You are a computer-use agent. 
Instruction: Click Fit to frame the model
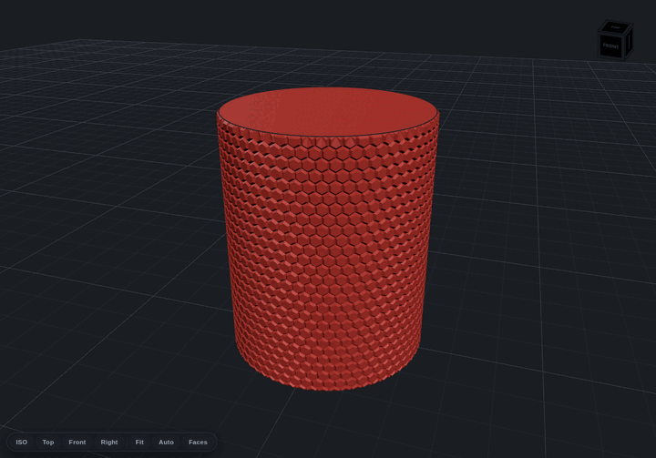click(139, 443)
